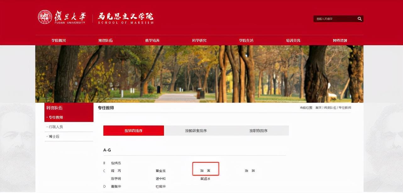Click the search magnifier icon
Viewport: 403px width, 193px height.
click(360, 19)
